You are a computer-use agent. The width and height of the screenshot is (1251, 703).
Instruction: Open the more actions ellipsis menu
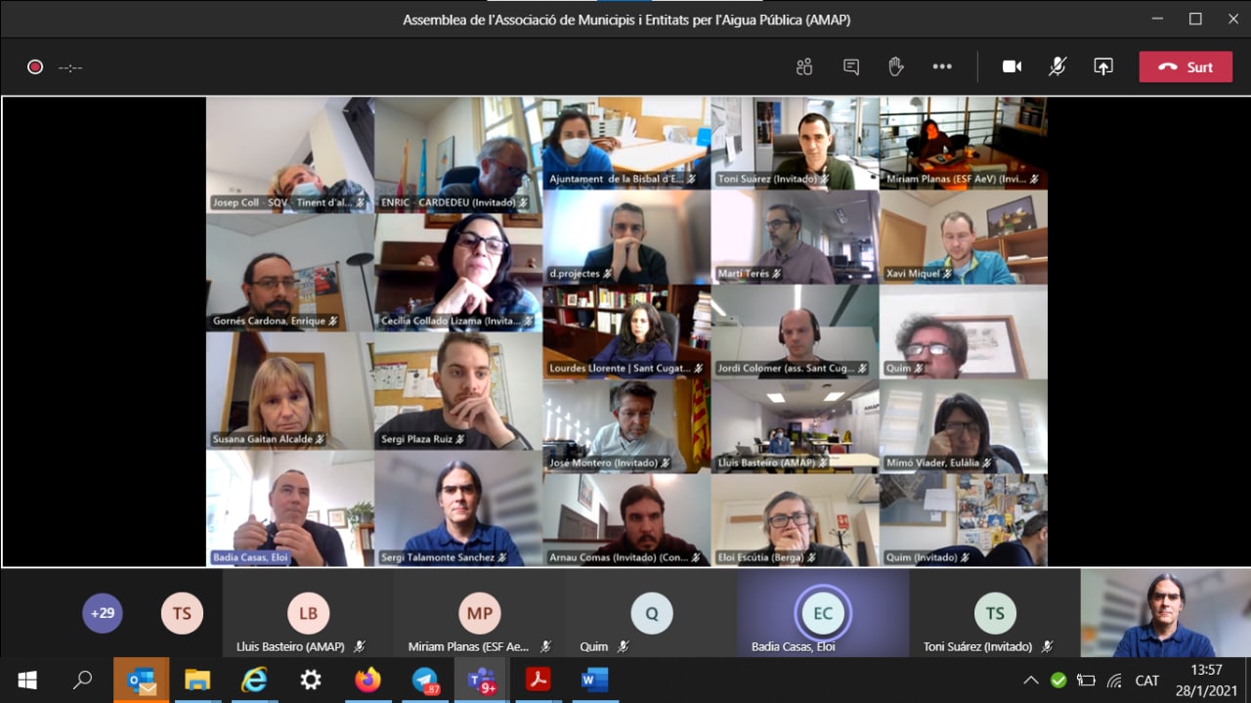point(942,66)
